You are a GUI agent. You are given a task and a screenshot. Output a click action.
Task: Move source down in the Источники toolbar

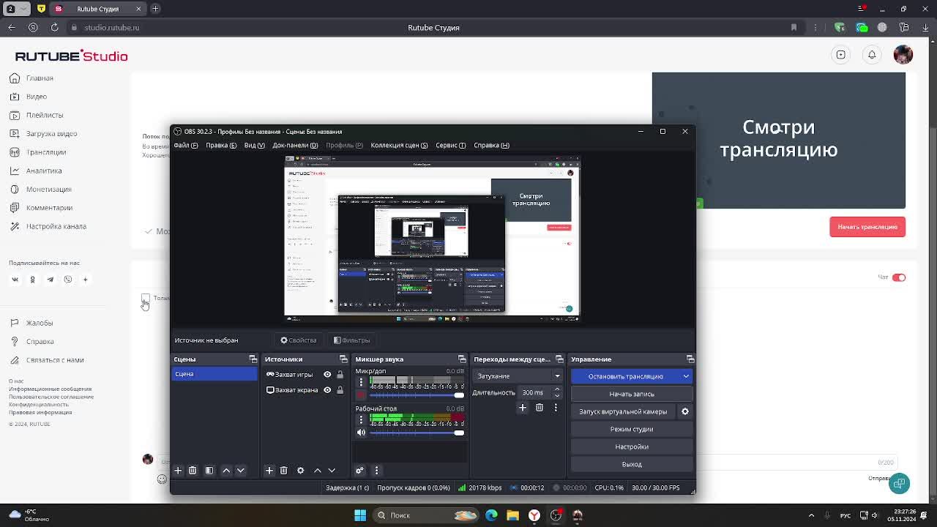(332, 471)
